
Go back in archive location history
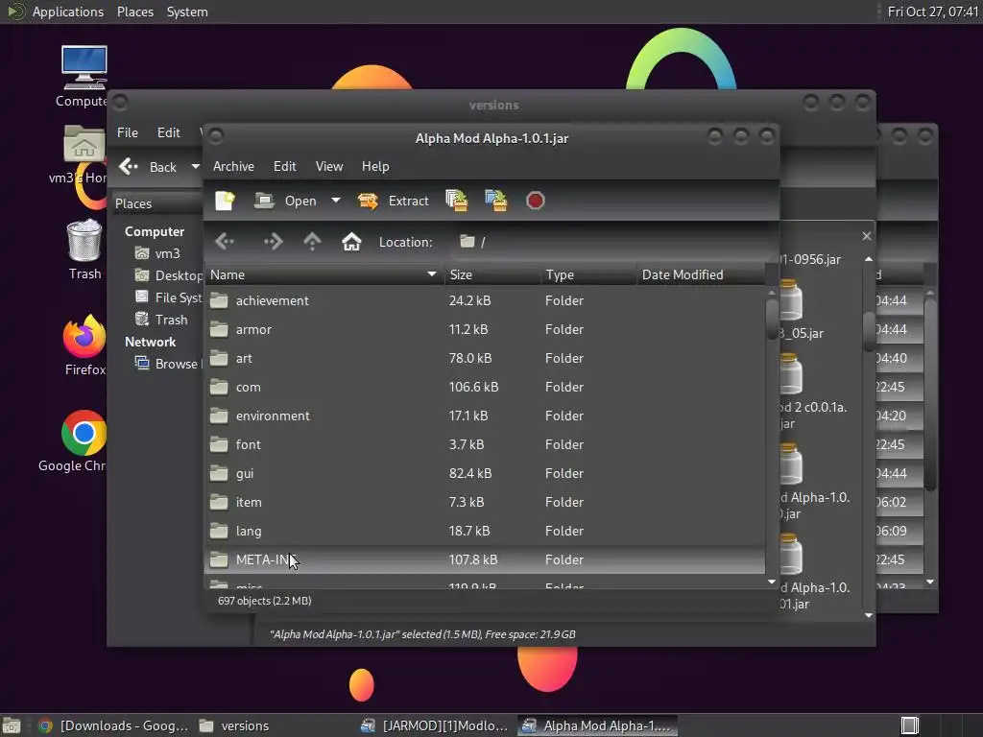[225, 241]
